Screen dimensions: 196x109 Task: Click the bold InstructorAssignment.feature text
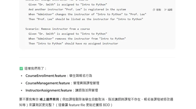48,91
